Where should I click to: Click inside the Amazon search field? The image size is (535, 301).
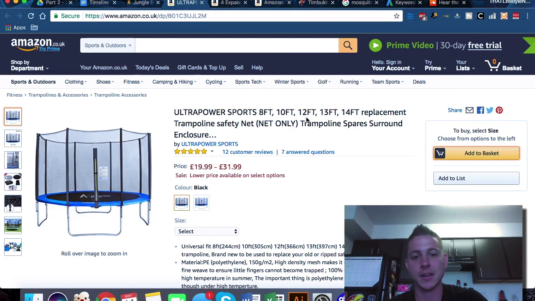(x=237, y=45)
